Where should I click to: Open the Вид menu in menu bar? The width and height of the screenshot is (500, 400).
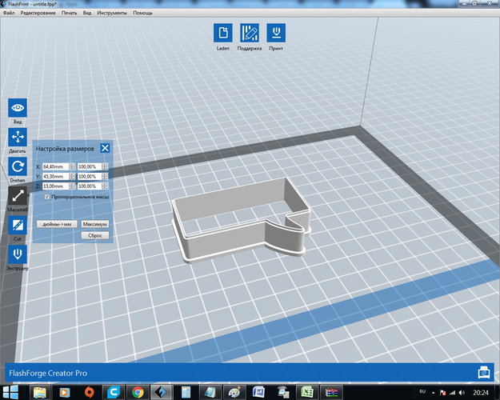coord(87,13)
